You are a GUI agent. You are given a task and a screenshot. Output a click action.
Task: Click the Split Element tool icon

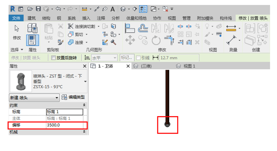[x=180, y=26]
